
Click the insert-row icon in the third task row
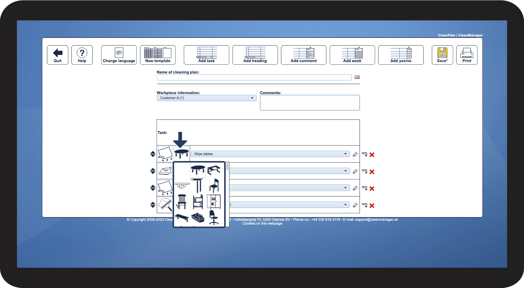[365, 188]
